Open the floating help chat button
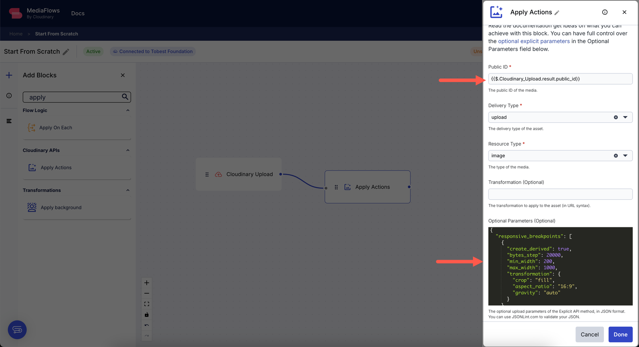Viewport: 639px width, 347px height. (17, 330)
